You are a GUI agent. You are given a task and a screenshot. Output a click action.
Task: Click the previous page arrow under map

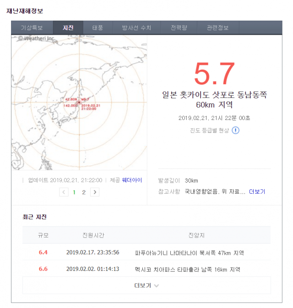64,192
